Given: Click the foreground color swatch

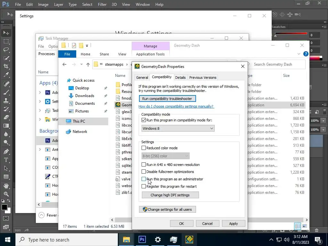Looking at the screenshot, I should point(4,207).
